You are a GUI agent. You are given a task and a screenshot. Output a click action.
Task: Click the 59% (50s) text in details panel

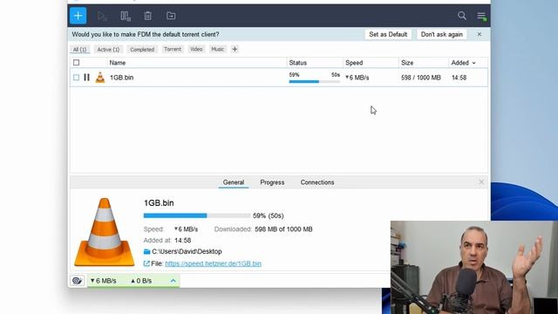(268, 215)
